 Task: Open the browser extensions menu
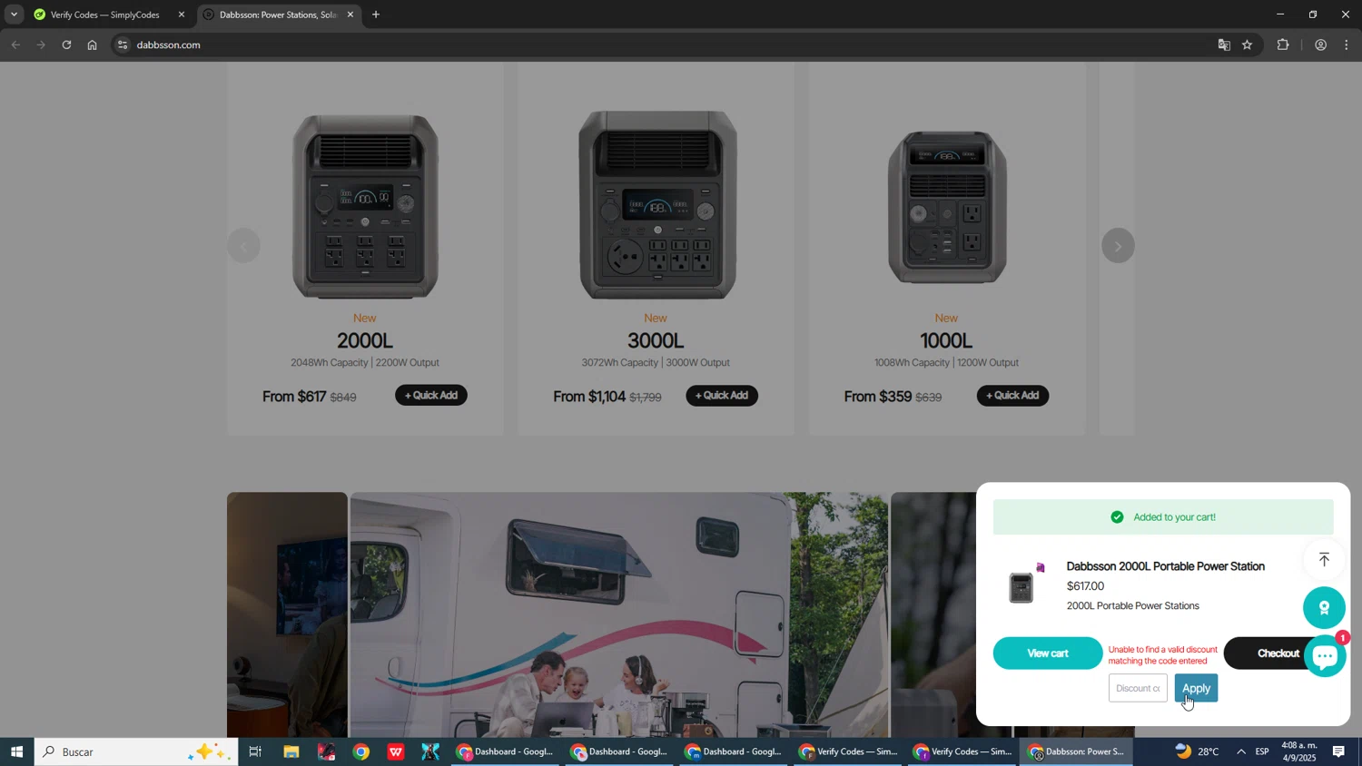tap(1283, 44)
